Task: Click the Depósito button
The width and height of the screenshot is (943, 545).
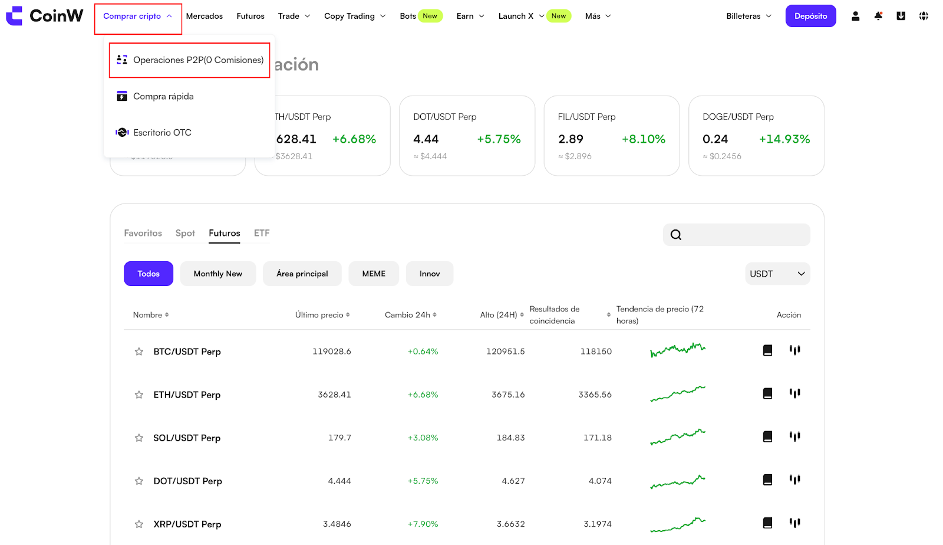Action: point(810,16)
